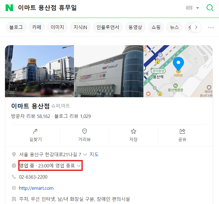Click the globe icon beside website

pyautogui.click(x=14, y=188)
